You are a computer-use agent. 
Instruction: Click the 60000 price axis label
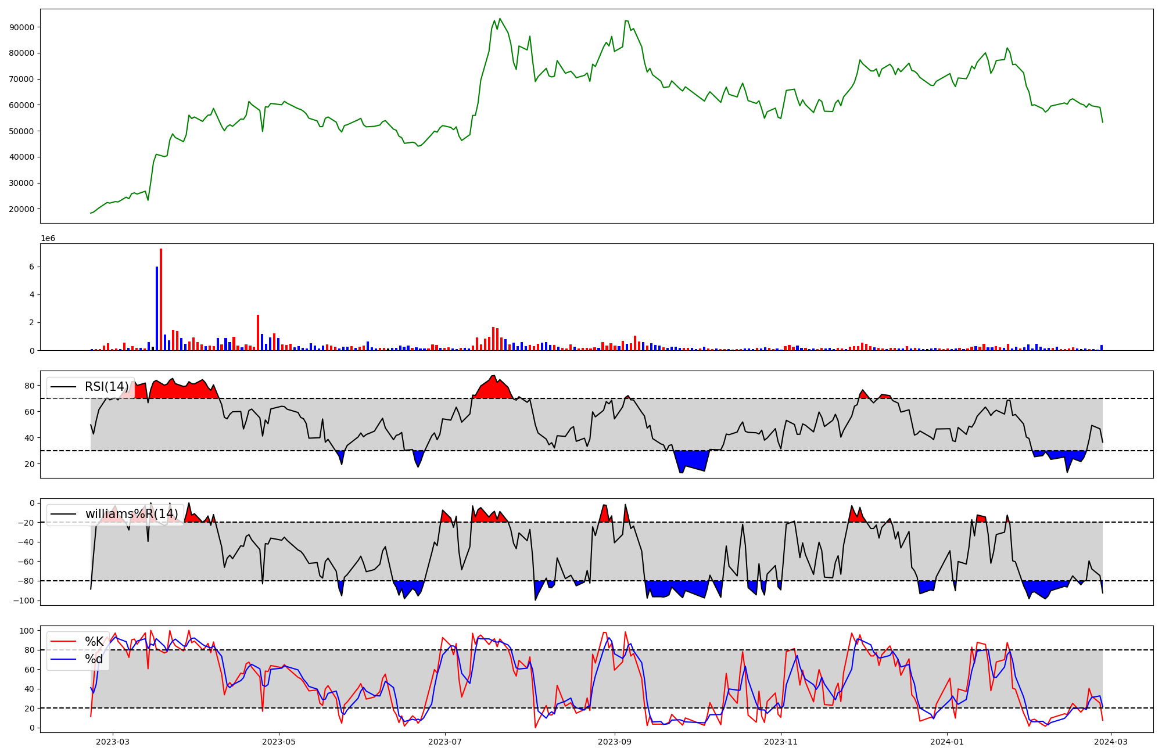[22, 105]
